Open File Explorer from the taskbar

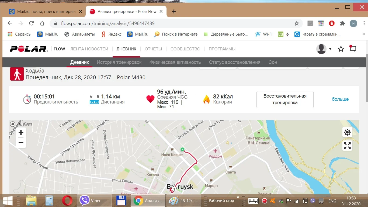coord(31,201)
